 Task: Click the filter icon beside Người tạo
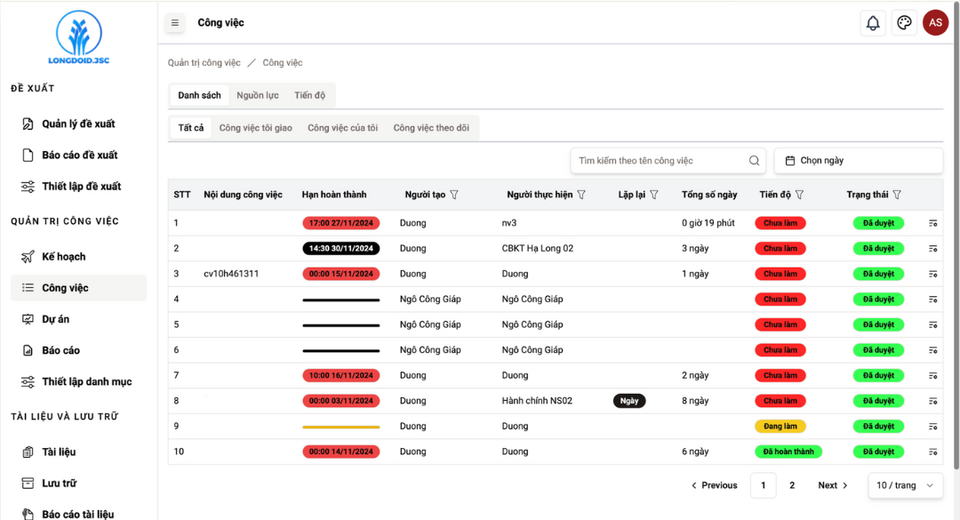tap(454, 195)
